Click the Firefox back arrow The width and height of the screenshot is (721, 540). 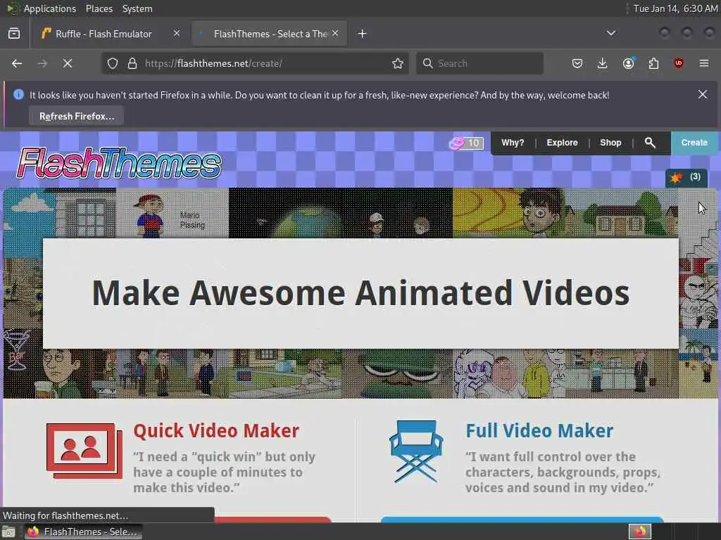pos(17,63)
